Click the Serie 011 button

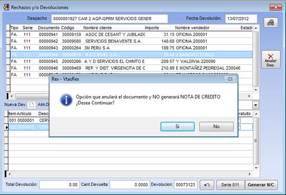230,185
